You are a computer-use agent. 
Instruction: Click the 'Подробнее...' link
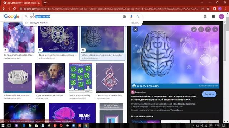177,110
